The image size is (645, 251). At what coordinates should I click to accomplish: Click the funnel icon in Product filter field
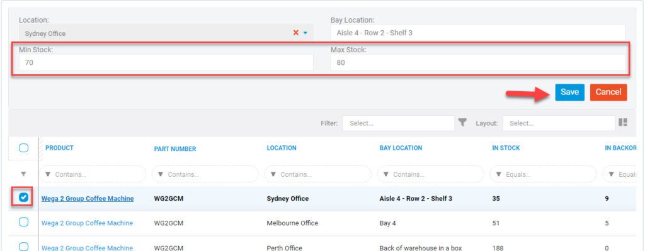pyautogui.click(x=48, y=174)
